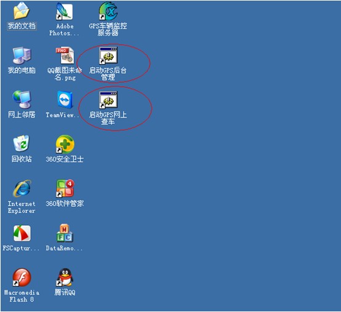
Task: Click the Adobe Photoshop shortcut icon
Action: [64, 11]
